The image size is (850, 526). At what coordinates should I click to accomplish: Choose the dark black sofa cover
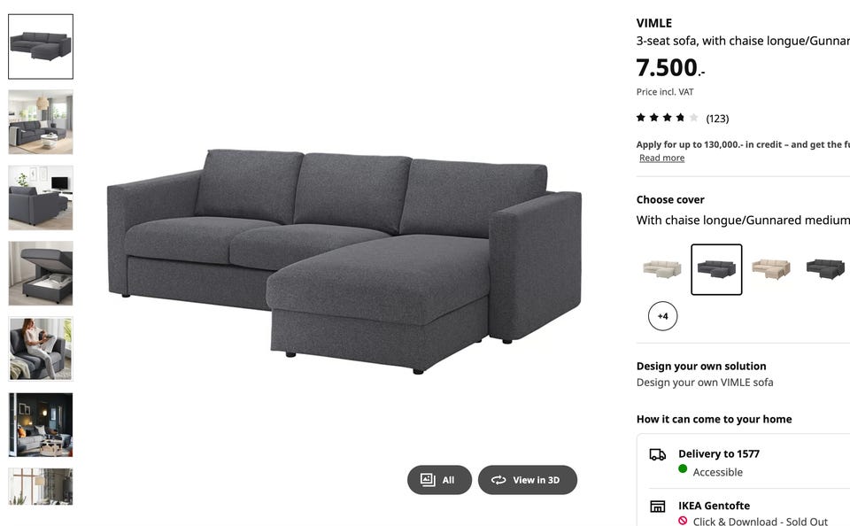click(825, 269)
